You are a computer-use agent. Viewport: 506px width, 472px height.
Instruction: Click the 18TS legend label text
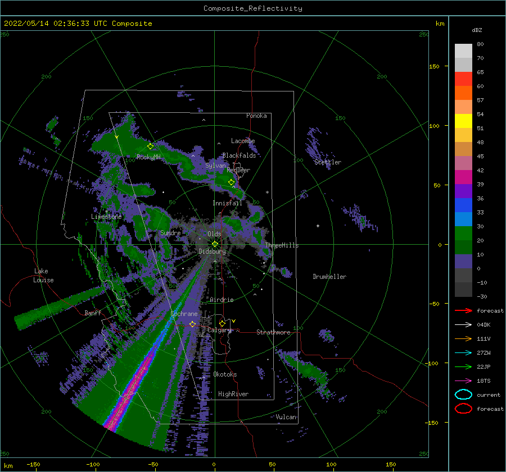tap(484, 381)
